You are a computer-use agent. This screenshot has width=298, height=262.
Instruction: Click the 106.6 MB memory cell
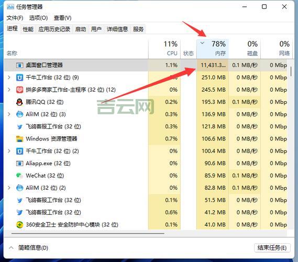(x=213, y=139)
